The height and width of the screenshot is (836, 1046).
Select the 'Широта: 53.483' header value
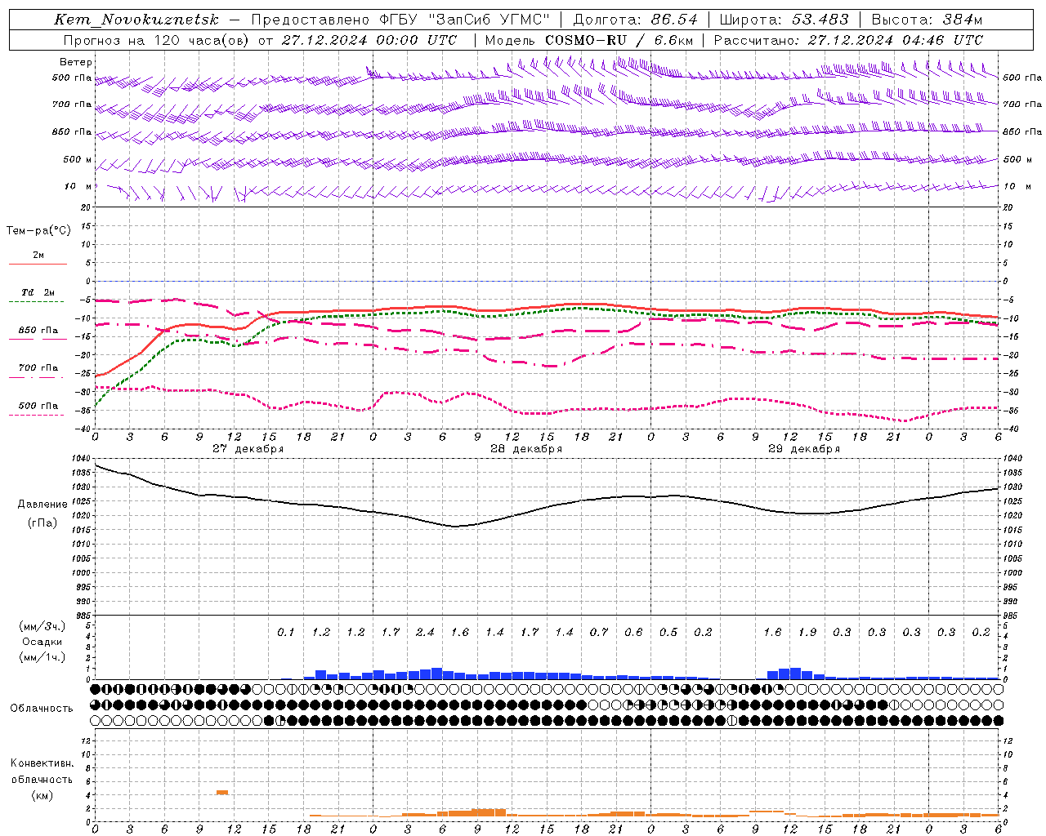coord(784,20)
